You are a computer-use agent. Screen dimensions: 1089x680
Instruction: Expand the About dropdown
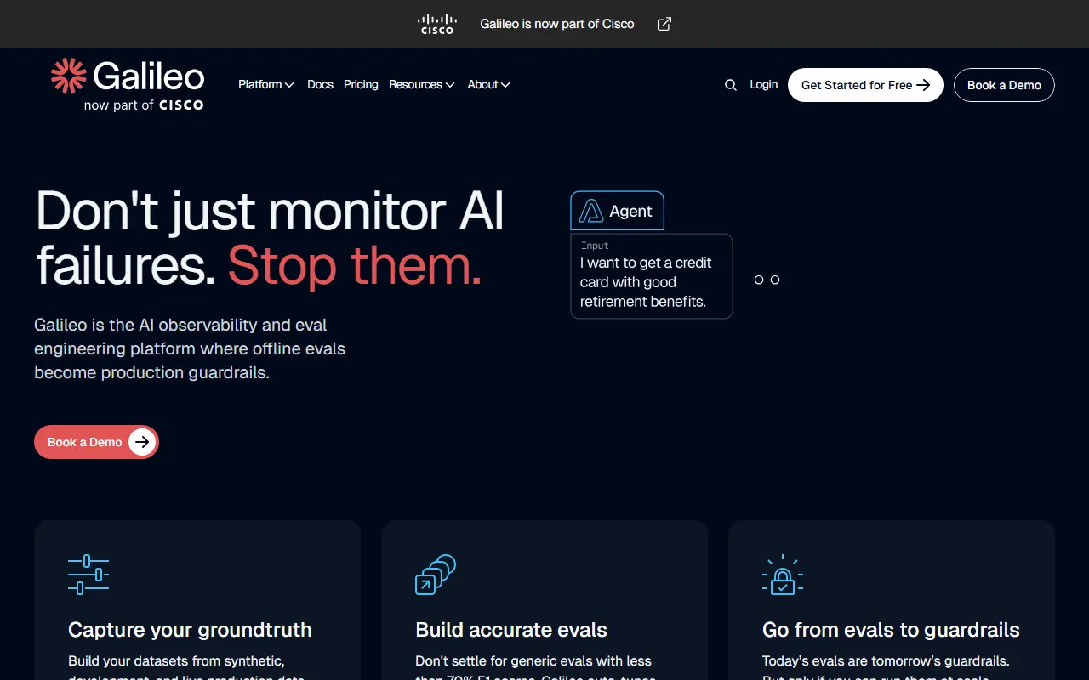click(x=488, y=84)
